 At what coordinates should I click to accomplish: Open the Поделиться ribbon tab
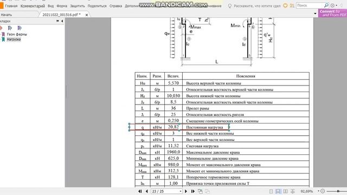pos(97,6)
